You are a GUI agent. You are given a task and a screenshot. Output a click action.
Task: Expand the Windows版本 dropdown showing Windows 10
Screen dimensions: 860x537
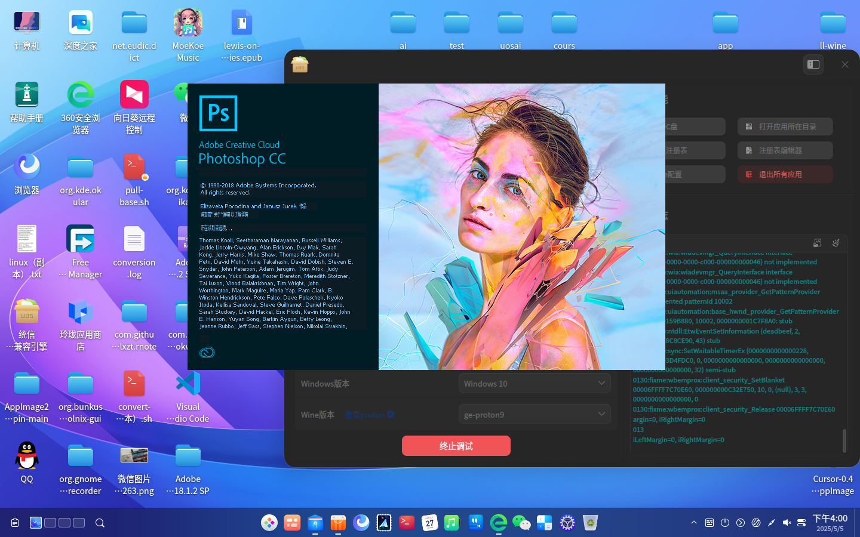click(535, 384)
